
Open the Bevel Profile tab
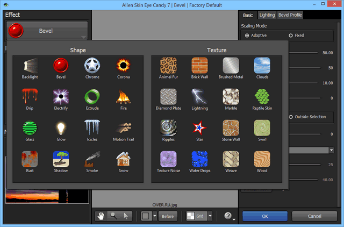tap(290, 15)
